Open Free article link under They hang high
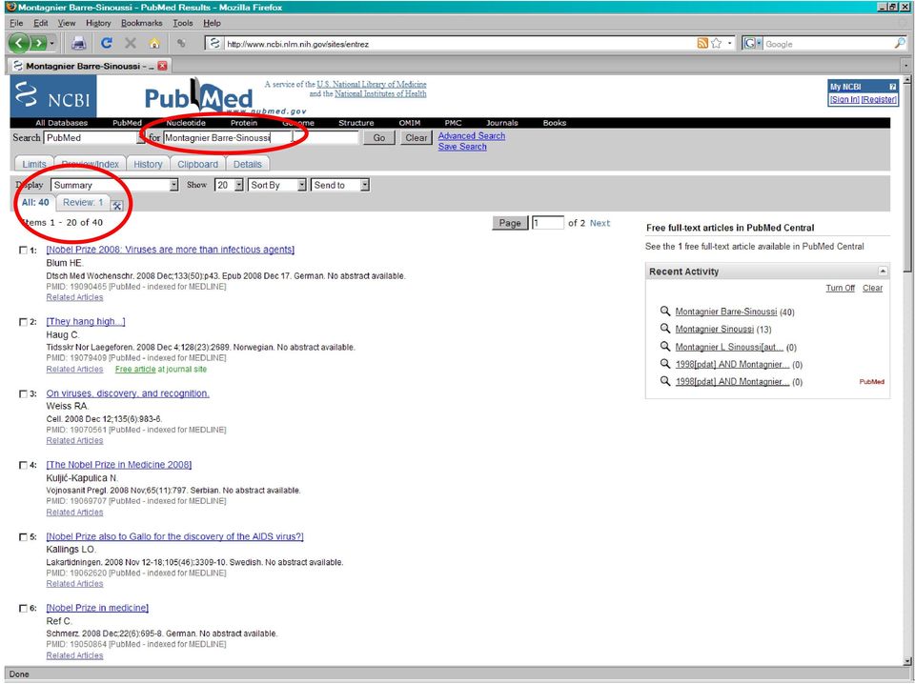 click(135, 369)
